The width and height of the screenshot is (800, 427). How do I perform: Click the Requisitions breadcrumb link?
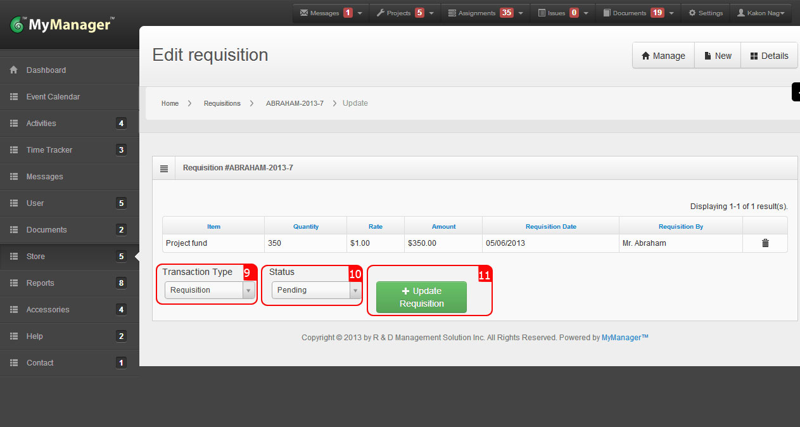(x=222, y=103)
